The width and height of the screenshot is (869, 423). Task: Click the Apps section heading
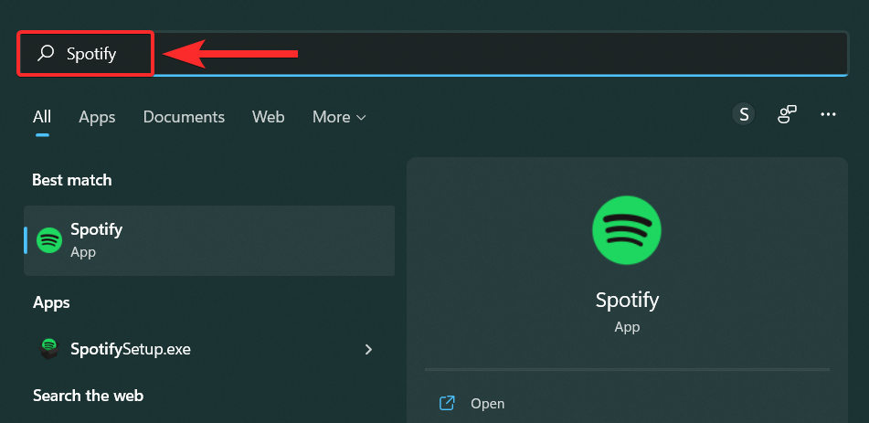click(x=51, y=302)
